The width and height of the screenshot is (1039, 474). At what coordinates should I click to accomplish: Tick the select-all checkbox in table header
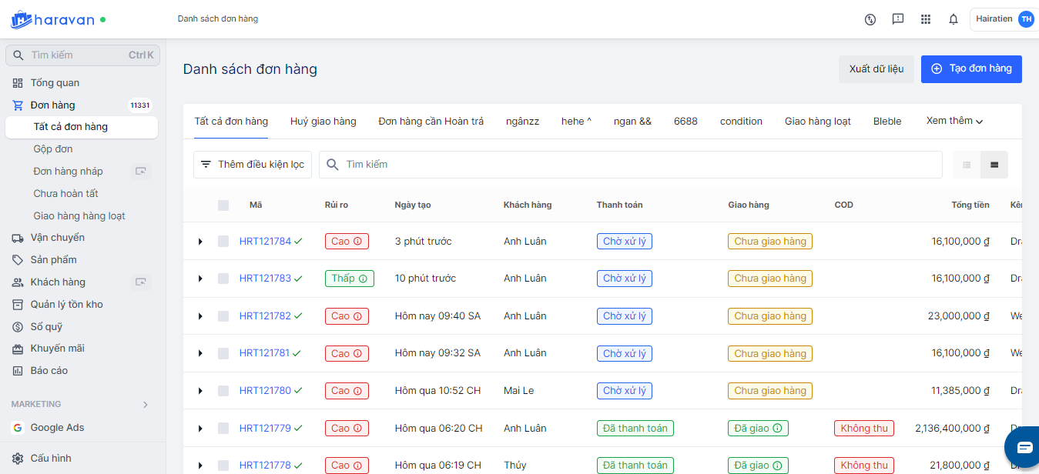click(223, 205)
